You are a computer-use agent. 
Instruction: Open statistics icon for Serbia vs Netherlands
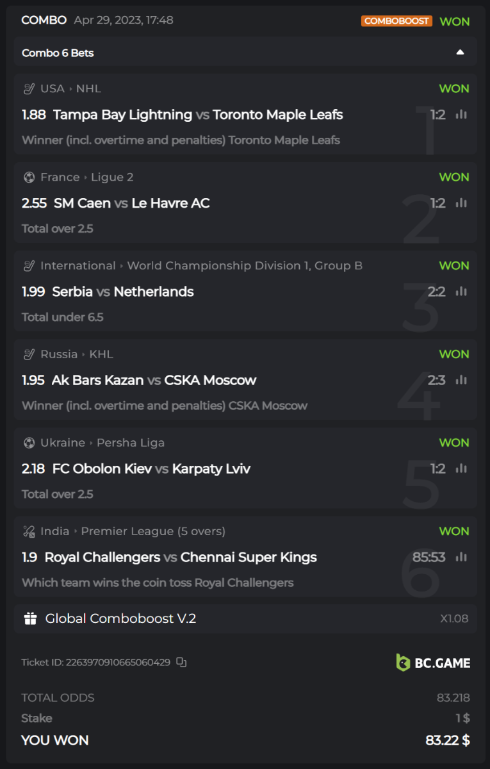461,292
